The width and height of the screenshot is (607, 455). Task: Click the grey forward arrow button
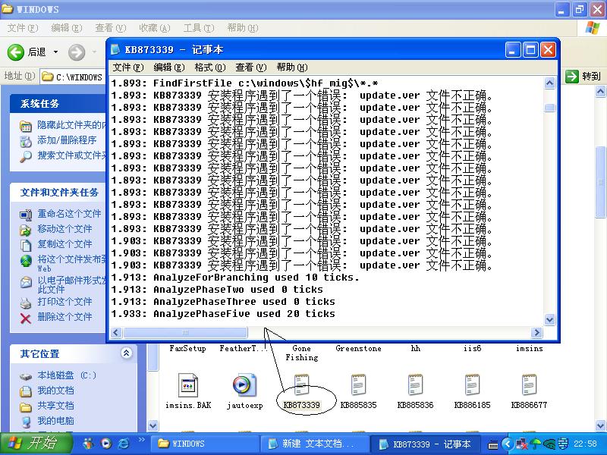pyautogui.click(x=77, y=52)
